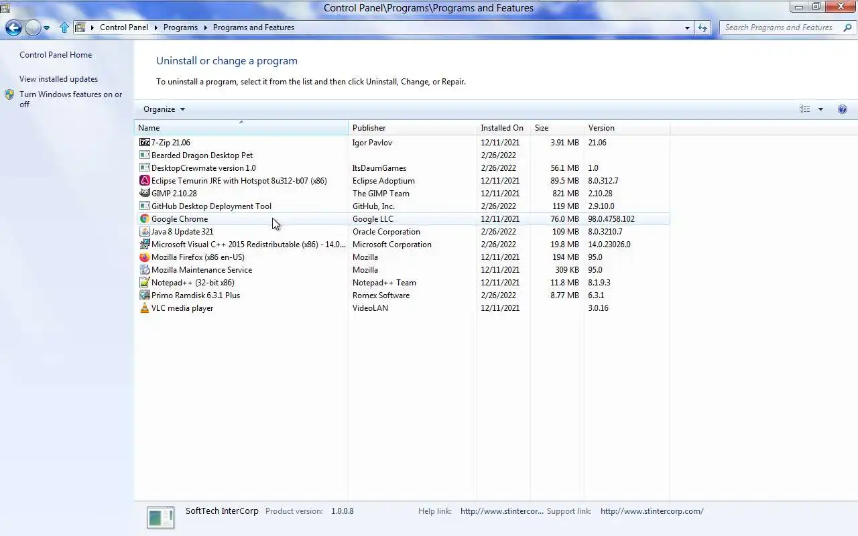Click the Notepad++ program icon
Image resolution: width=858 pixels, height=536 pixels.
click(x=144, y=282)
